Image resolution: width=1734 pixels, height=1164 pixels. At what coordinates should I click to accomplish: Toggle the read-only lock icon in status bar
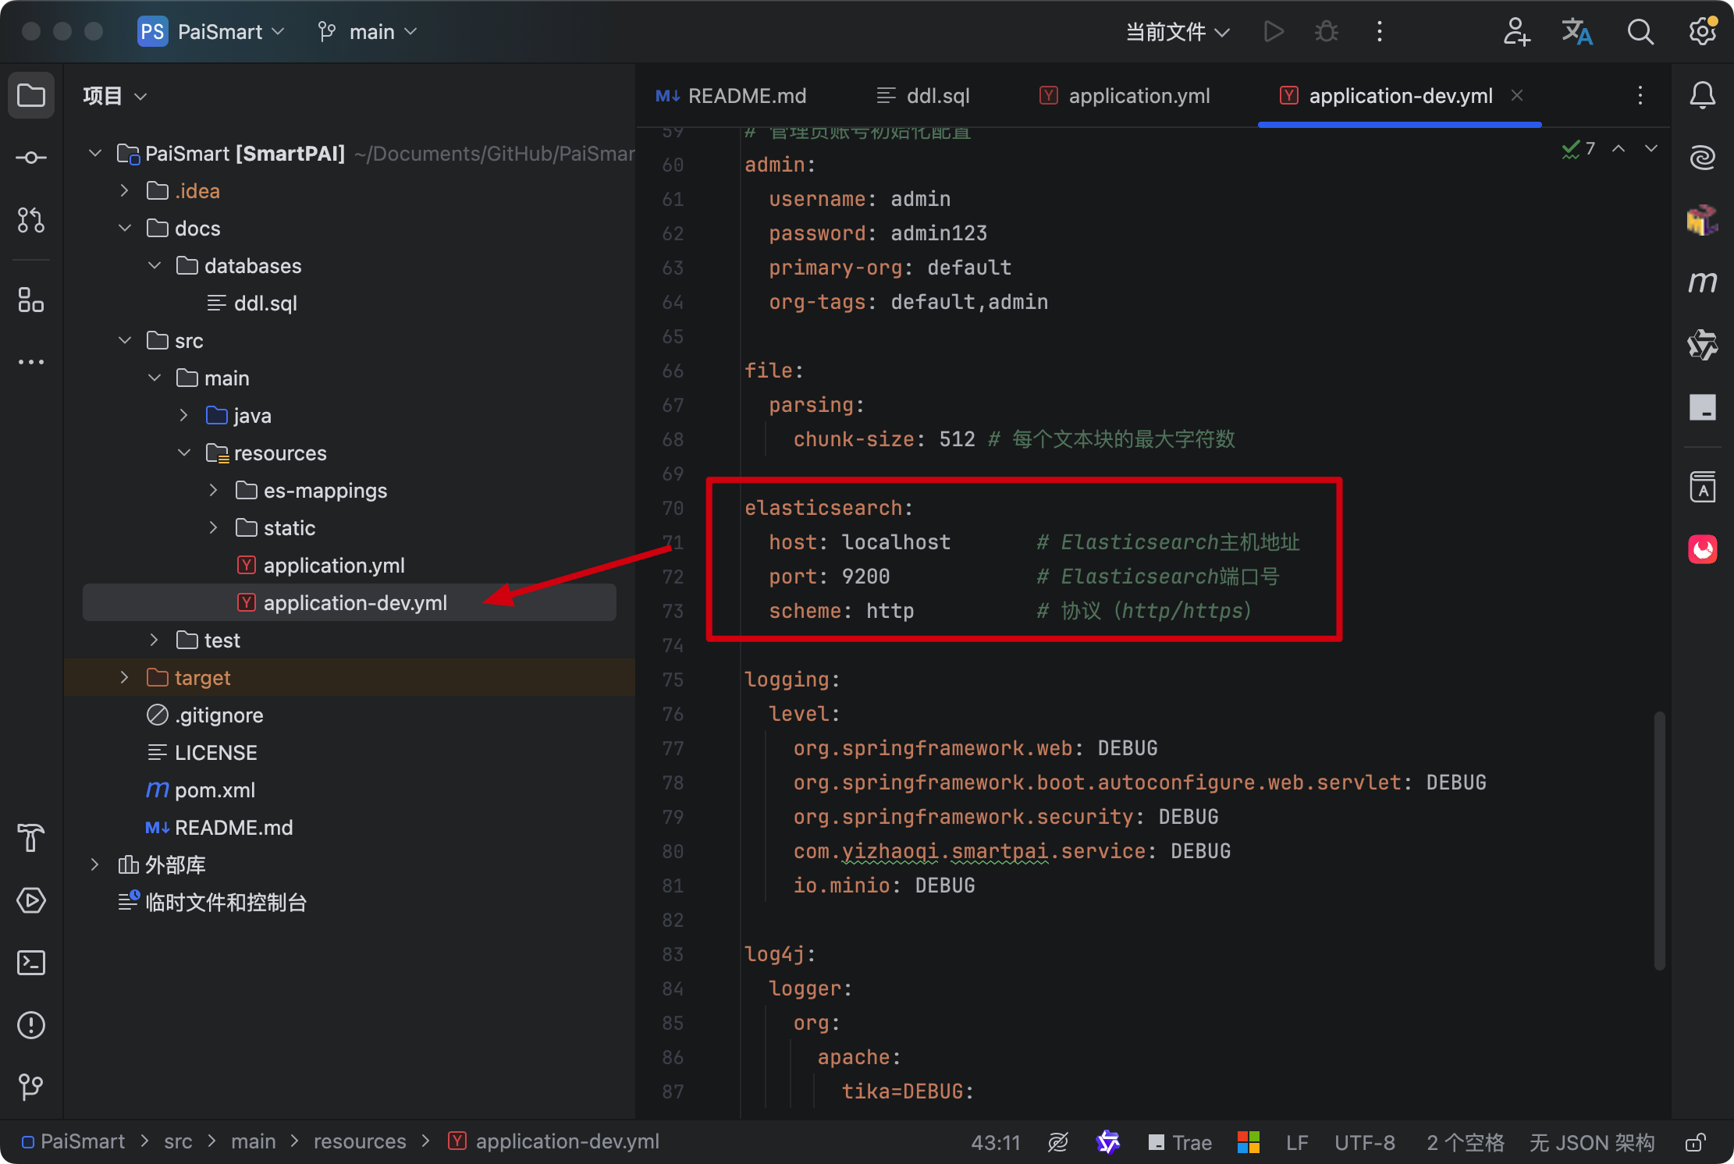coord(1695,1143)
